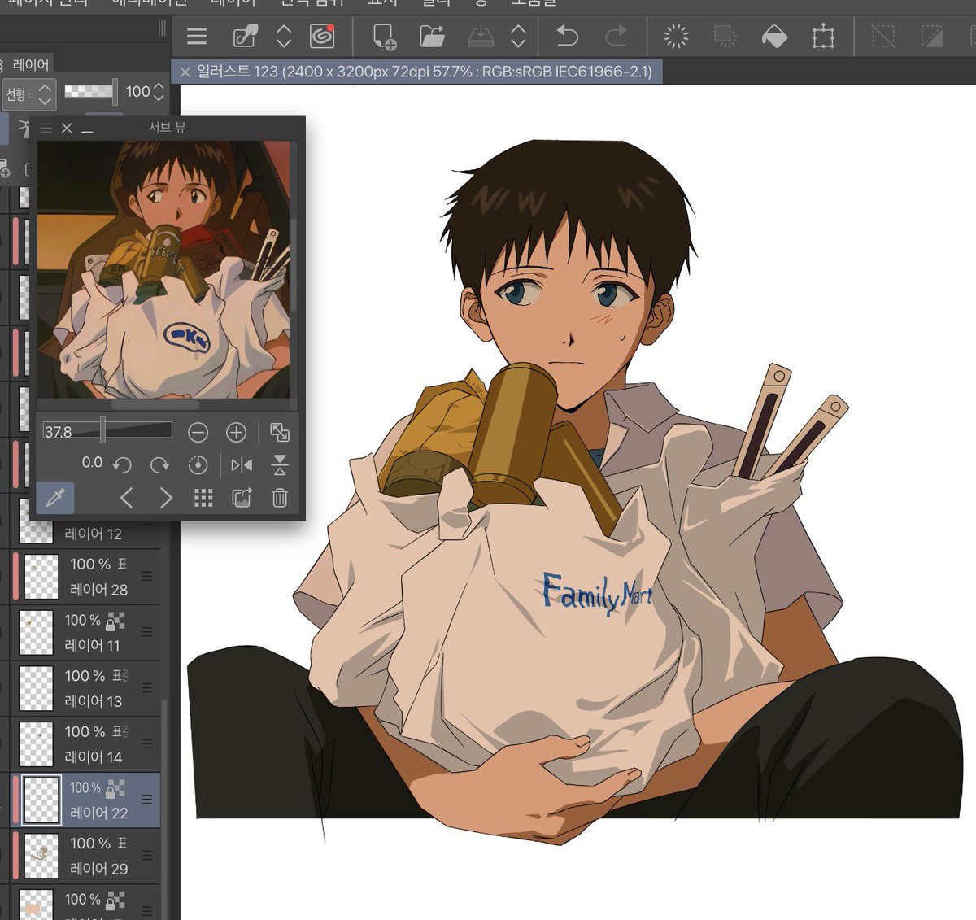Rotate Sub View image left

tap(123, 464)
